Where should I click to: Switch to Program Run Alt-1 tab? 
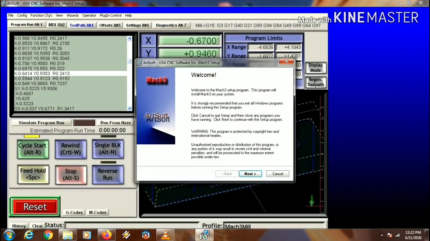[x=27, y=25]
